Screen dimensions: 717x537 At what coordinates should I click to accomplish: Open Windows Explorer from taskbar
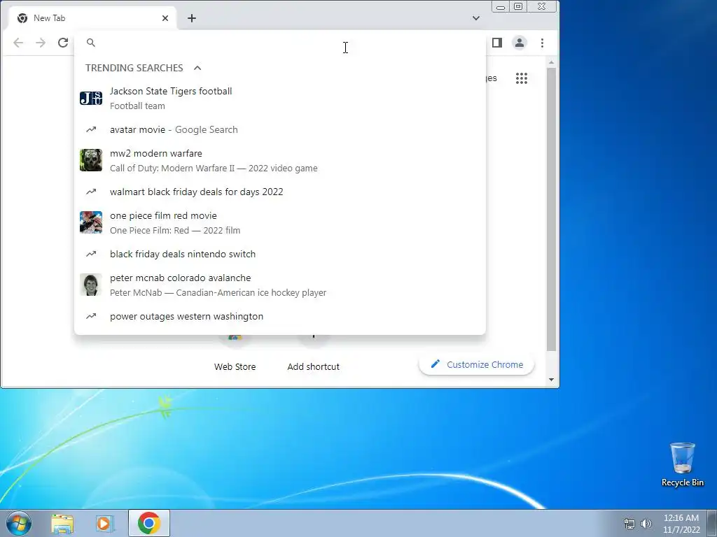point(62,524)
